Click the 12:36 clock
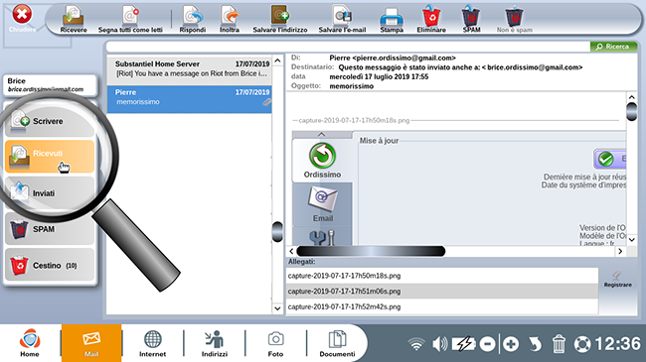 click(617, 344)
